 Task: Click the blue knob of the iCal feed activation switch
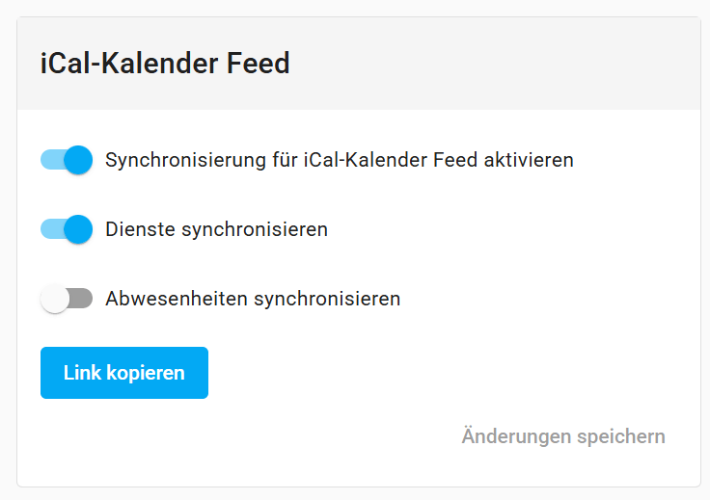click(78, 160)
